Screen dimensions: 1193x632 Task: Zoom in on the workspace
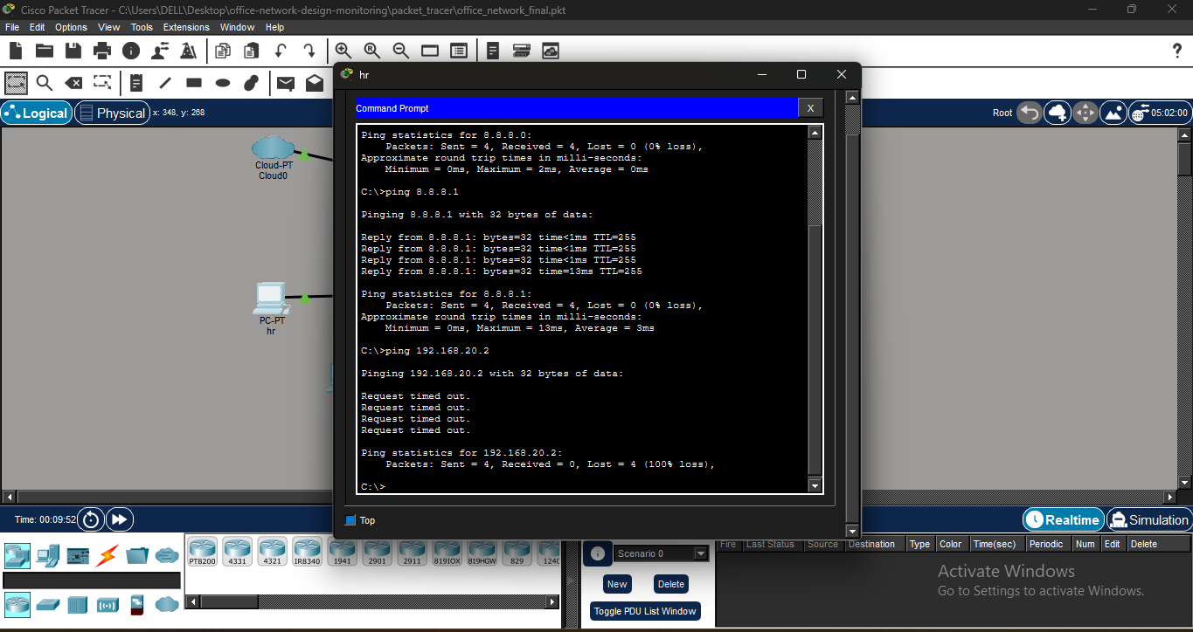(x=343, y=51)
